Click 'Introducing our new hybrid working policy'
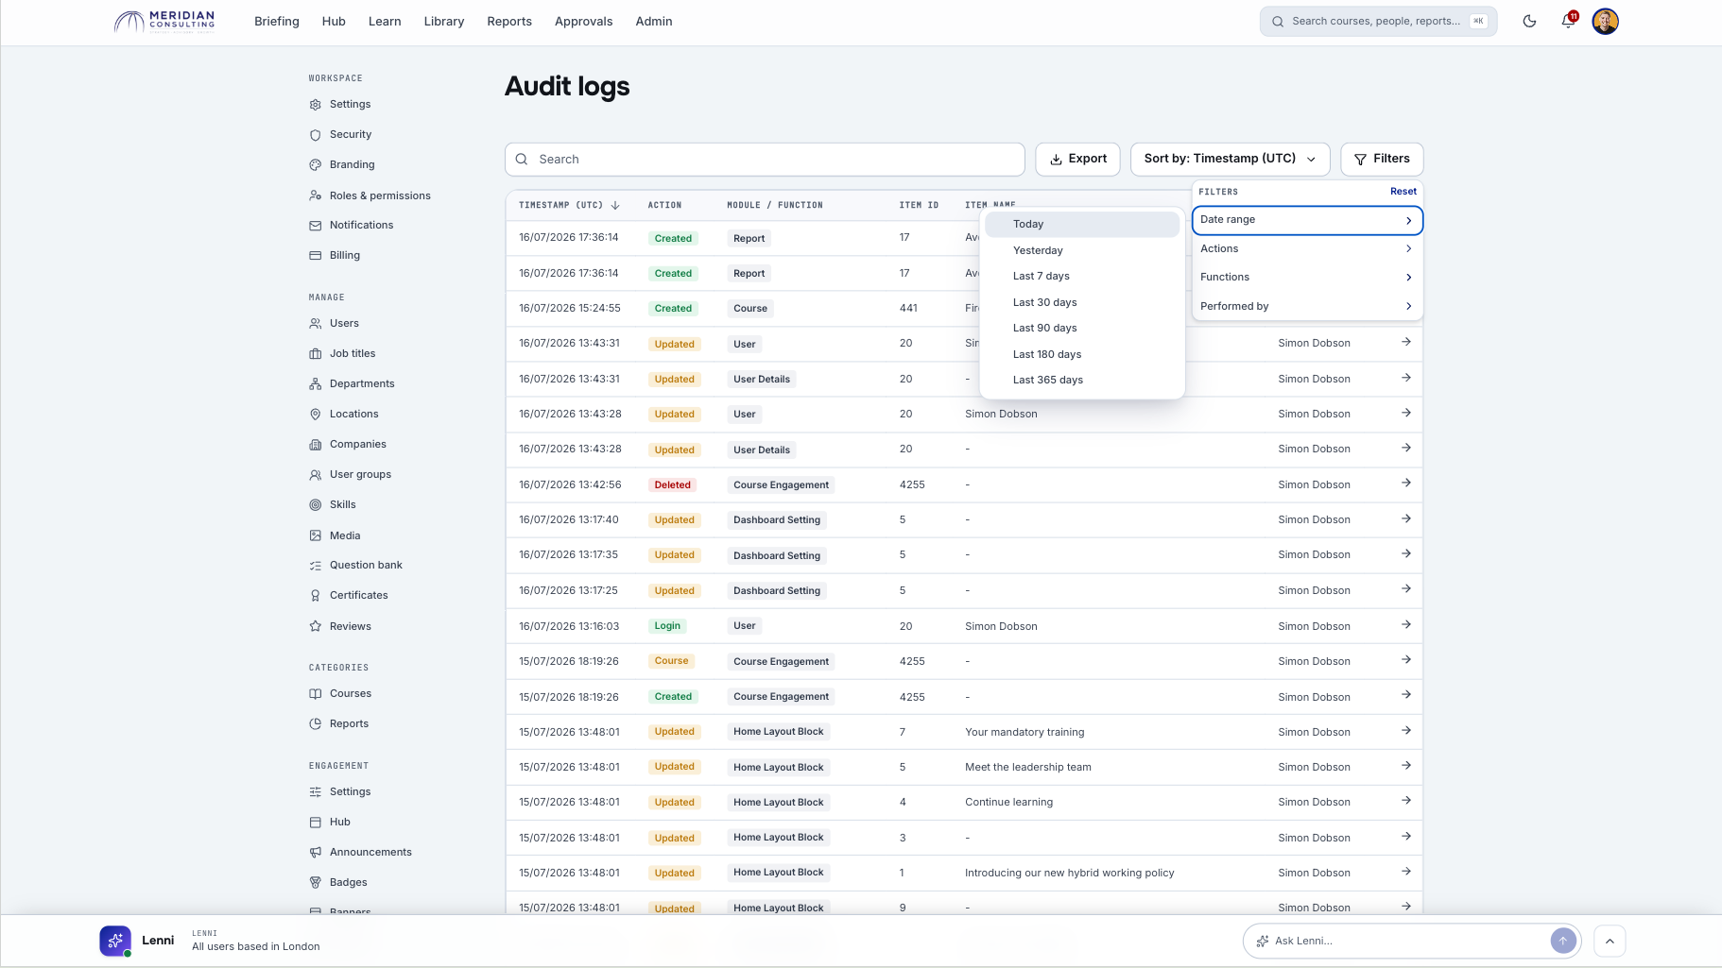 point(1069,873)
